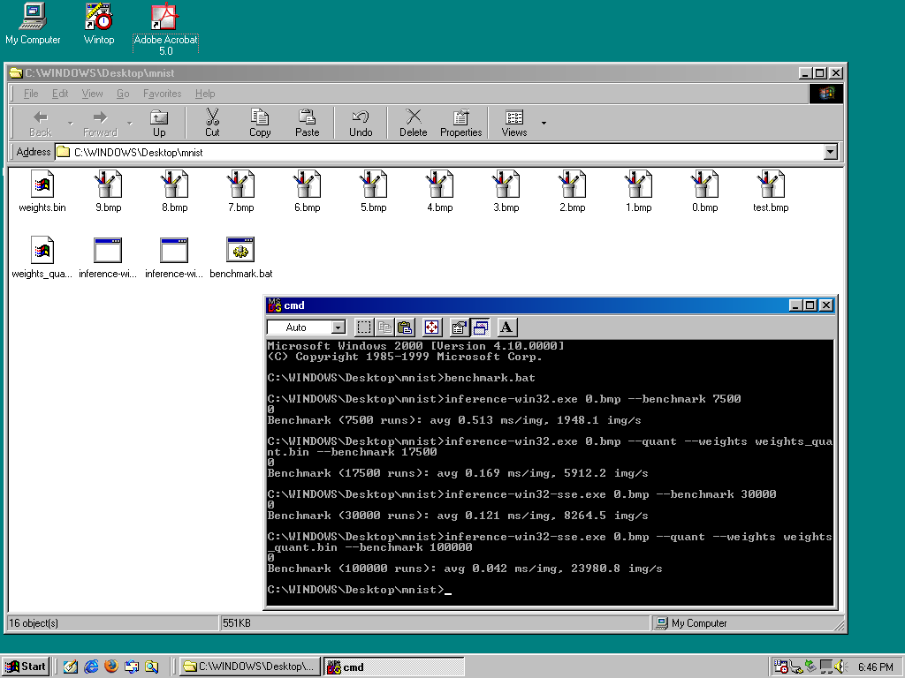
Task: Open My Computer desktop icon
Action: pyautogui.click(x=33, y=24)
